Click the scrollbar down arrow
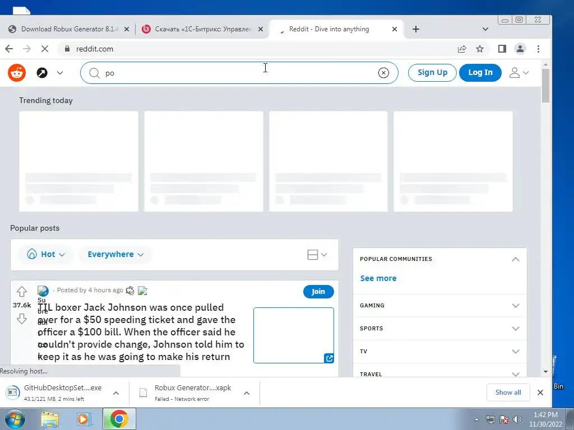The width and height of the screenshot is (574, 430). pyautogui.click(x=545, y=372)
